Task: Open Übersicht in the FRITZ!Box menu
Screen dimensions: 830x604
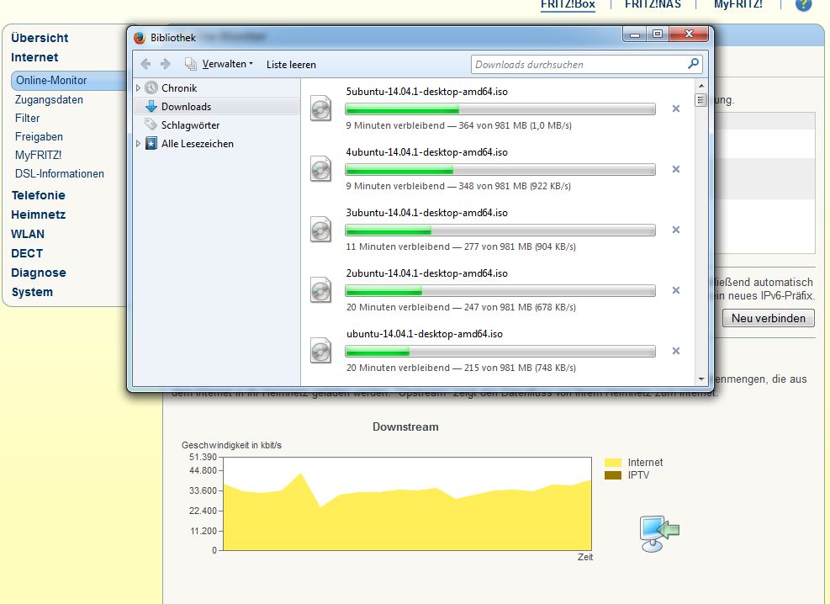Action: 40,38
